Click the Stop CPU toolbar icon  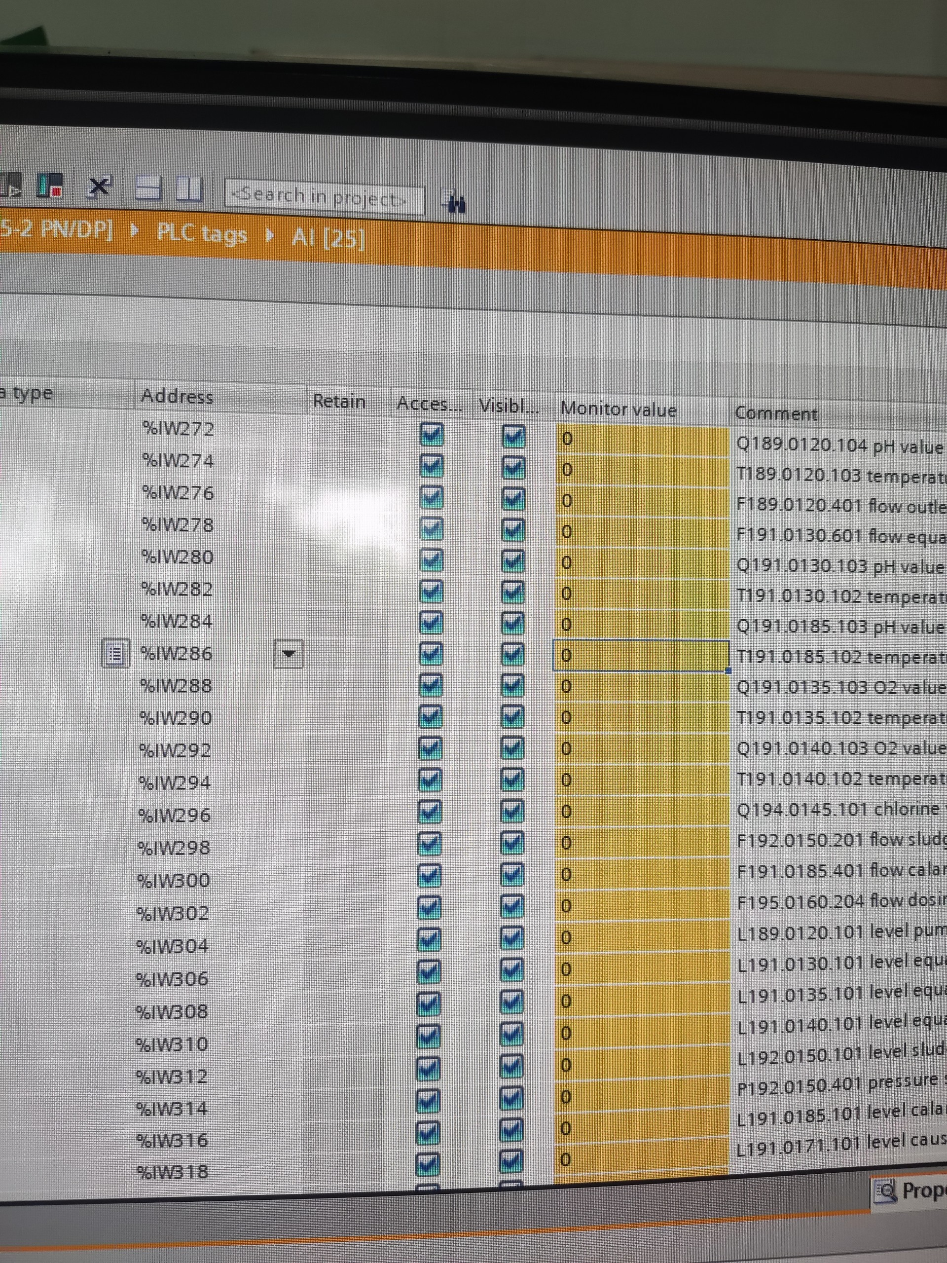[50, 186]
